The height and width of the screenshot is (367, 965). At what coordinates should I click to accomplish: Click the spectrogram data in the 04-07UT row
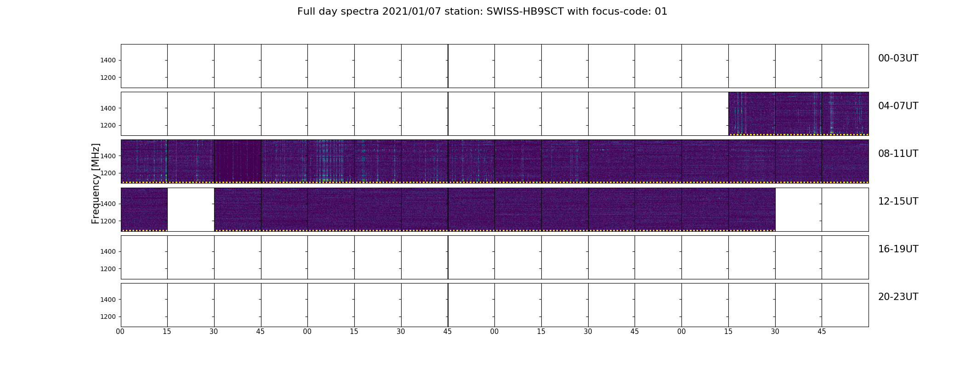pyautogui.click(x=798, y=113)
